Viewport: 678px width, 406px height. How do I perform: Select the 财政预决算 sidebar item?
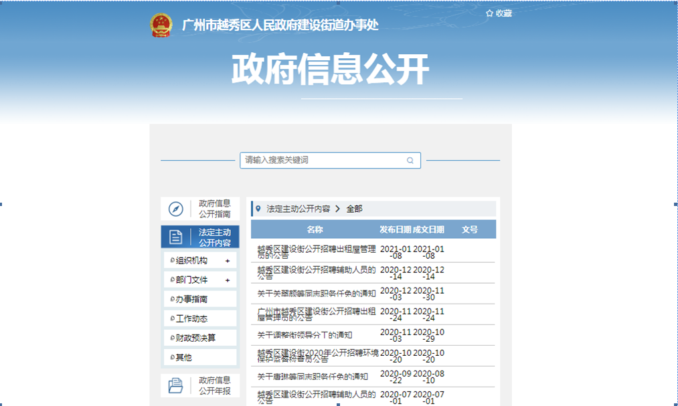[195, 338]
